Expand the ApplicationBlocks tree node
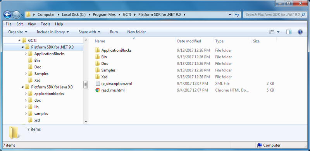The width and height of the screenshot is (310, 151). 26,54
